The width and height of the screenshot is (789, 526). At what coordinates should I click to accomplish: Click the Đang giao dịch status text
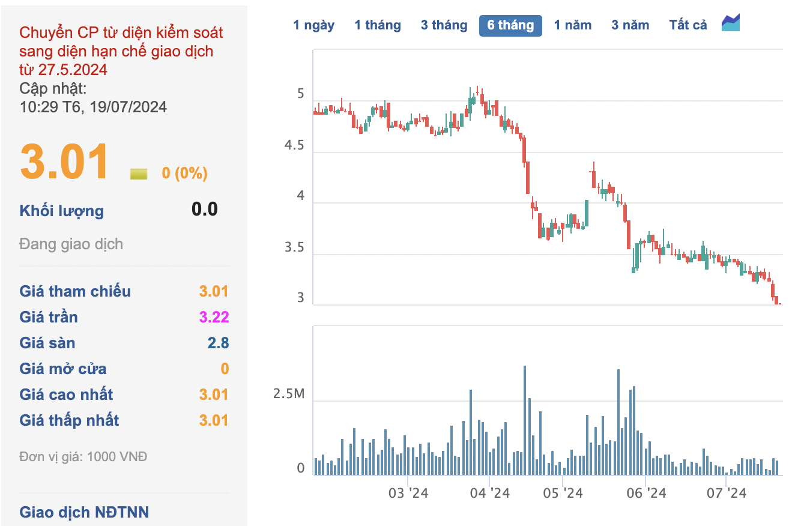tap(71, 244)
